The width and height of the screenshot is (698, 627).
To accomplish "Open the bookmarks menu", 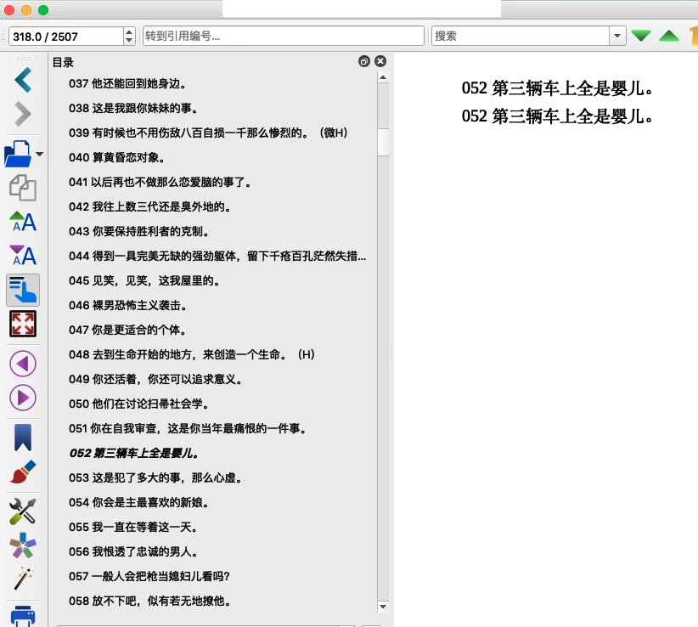I will click(x=23, y=438).
